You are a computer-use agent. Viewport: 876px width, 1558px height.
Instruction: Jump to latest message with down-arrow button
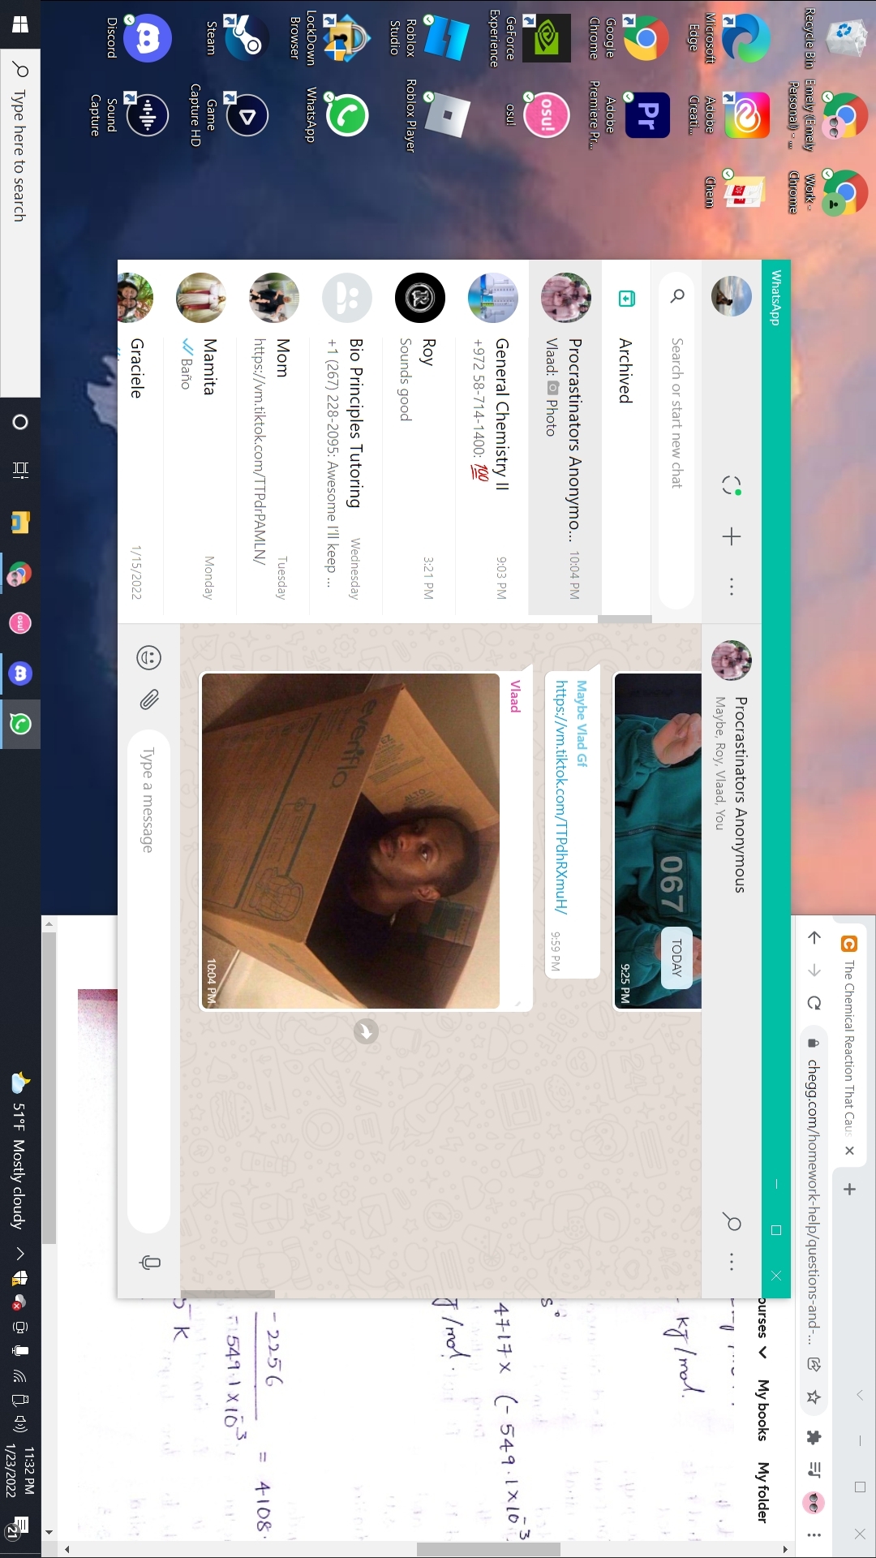click(366, 1031)
